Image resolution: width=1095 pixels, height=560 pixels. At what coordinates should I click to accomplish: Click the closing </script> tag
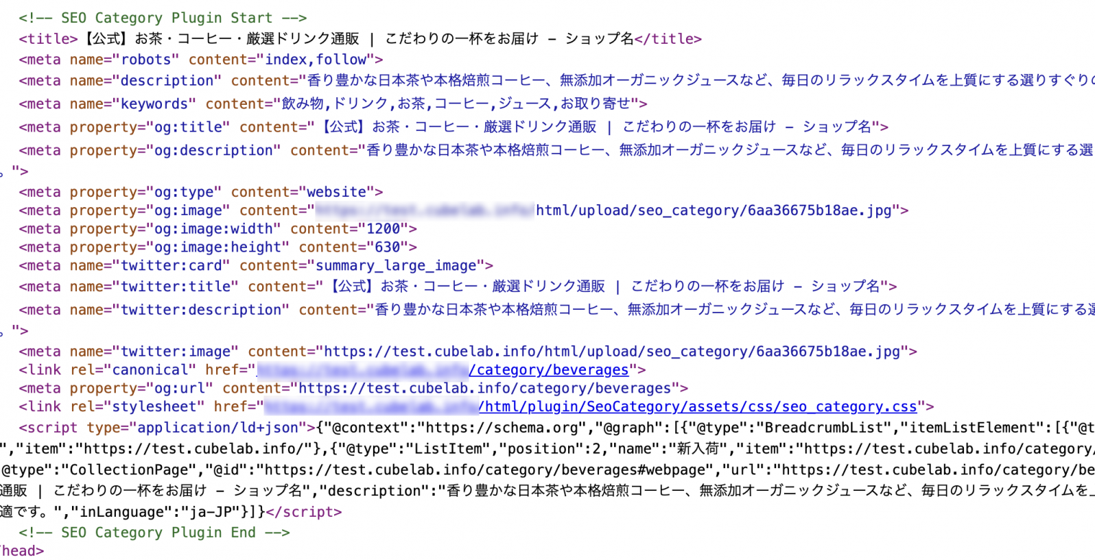coord(303,513)
